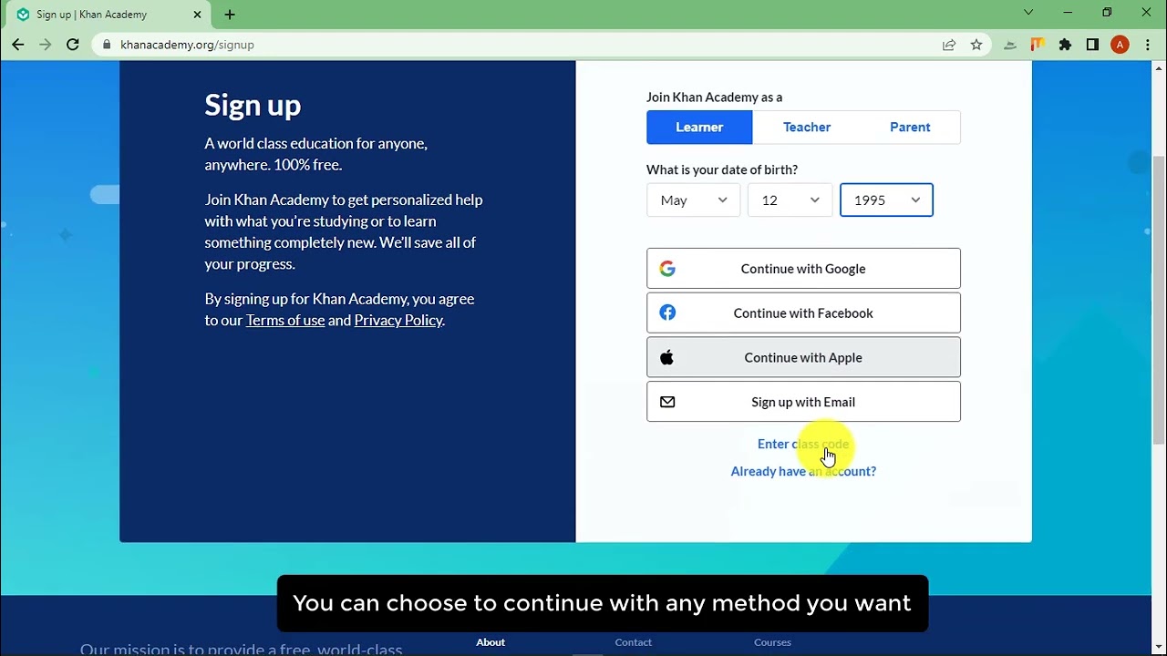Select the Parent role
1167x656 pixels.
point(910,128)
